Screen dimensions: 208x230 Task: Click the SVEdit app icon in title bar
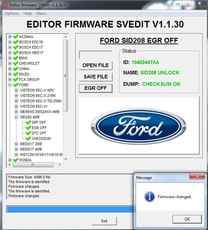(5, 5)
